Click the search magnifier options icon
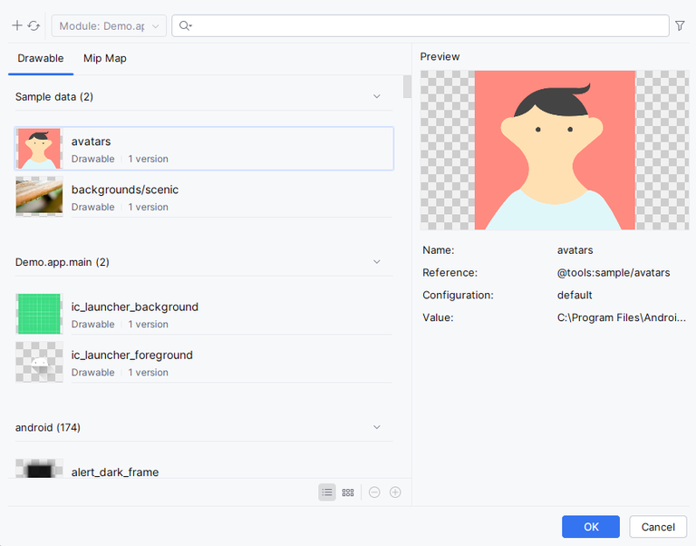Screen dimensions: 696x546 [x=185, y=25]
